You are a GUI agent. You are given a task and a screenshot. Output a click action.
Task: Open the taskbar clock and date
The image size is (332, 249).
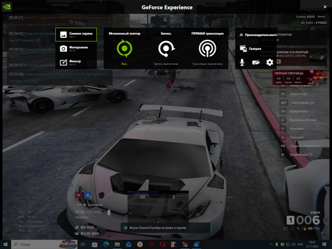click(x=312, y=244)
